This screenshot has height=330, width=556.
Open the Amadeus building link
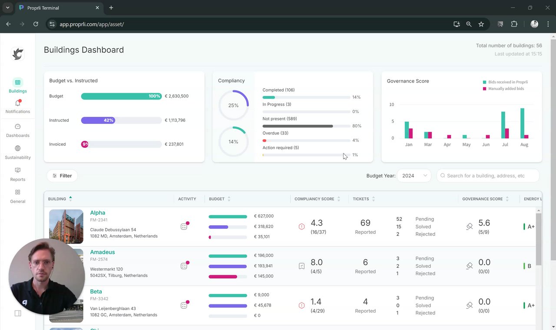[103, 252]
